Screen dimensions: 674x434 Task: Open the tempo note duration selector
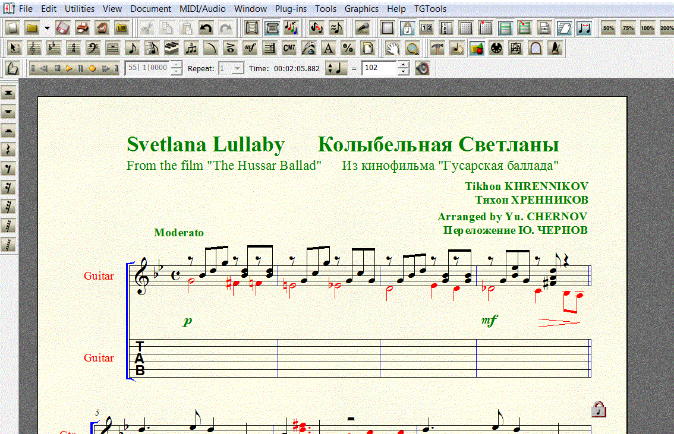[336, 68]
